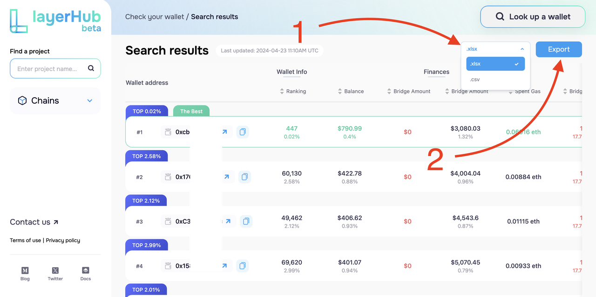Expand the Chains section
The image size is (596, 297).
55,100
